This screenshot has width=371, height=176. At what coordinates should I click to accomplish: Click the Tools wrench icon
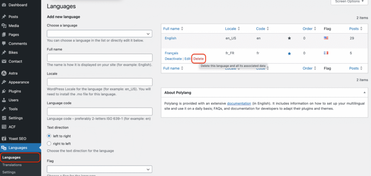pyautogui.click(x=4, y=109)
